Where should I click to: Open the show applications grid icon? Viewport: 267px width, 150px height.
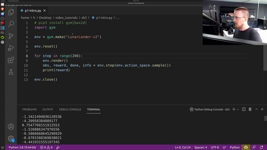[3, 147]
